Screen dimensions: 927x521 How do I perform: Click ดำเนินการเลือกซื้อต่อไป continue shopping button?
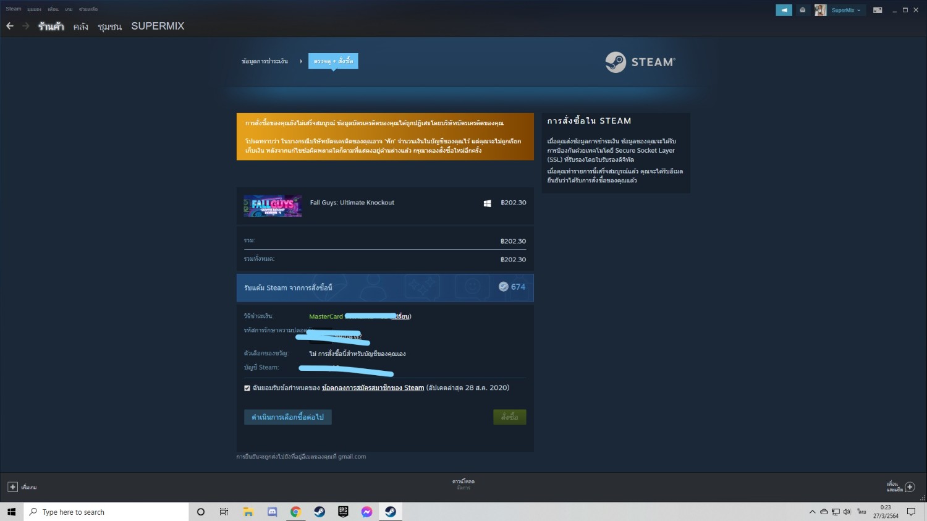(287, 417)
